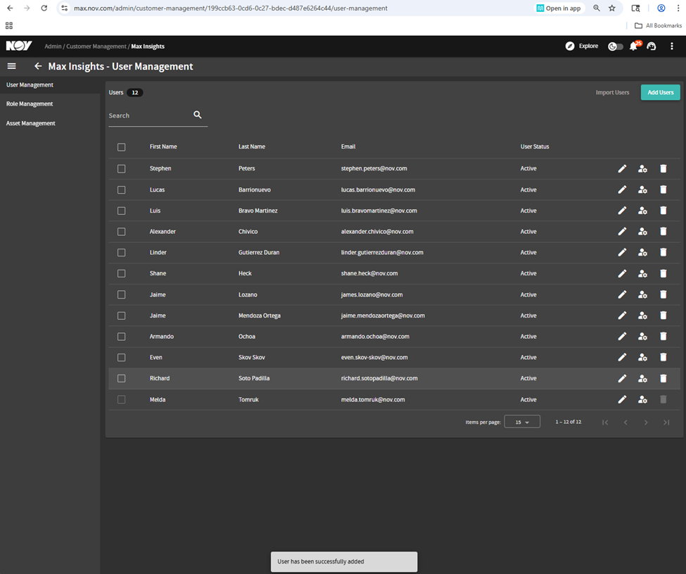Click email melda.tomruk@nov.com

click(373, 399)
